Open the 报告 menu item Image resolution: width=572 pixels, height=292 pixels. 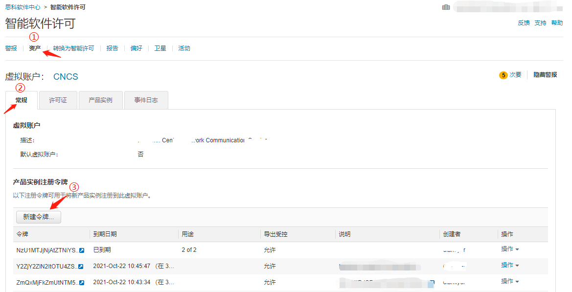tap(112, 48)
